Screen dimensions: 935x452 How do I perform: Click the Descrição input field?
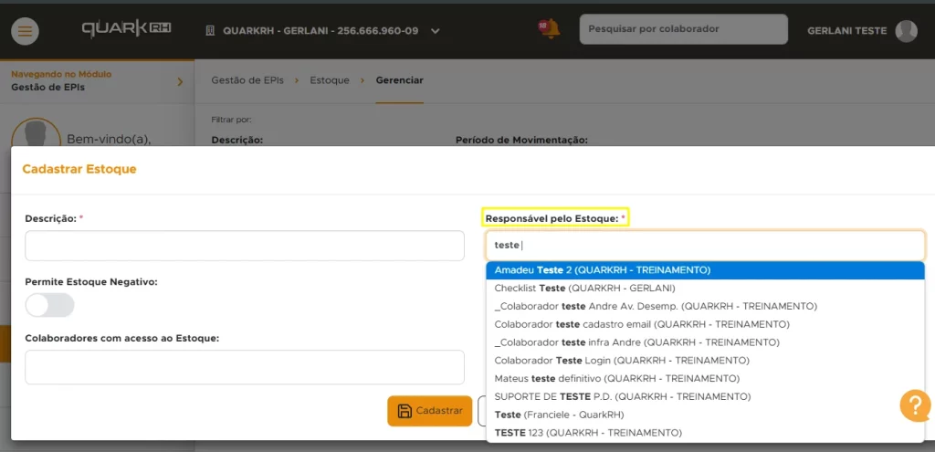coord(245,246)
